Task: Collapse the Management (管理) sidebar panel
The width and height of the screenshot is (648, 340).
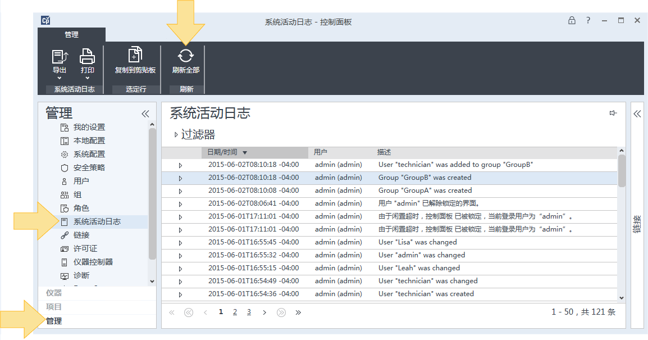Action: (x=145, y=114)
